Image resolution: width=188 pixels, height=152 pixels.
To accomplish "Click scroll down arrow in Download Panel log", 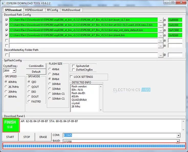I will [183, 130].
